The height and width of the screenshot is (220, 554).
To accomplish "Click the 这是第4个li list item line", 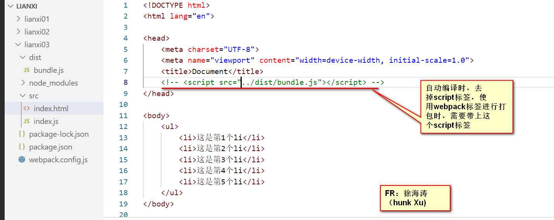I will click(x=222, y=170).
